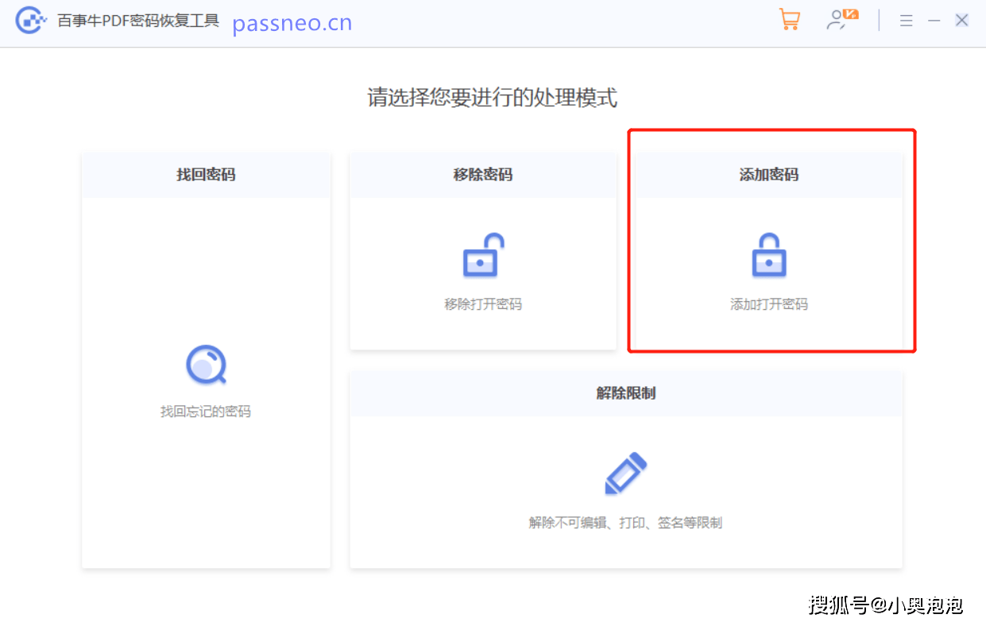Click the 移除打开密码 caption
986x626 pixels.
pos(483,304)
